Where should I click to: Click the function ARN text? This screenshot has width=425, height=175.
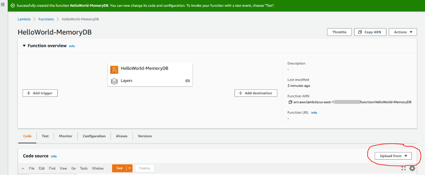click(x=353, y=102)
